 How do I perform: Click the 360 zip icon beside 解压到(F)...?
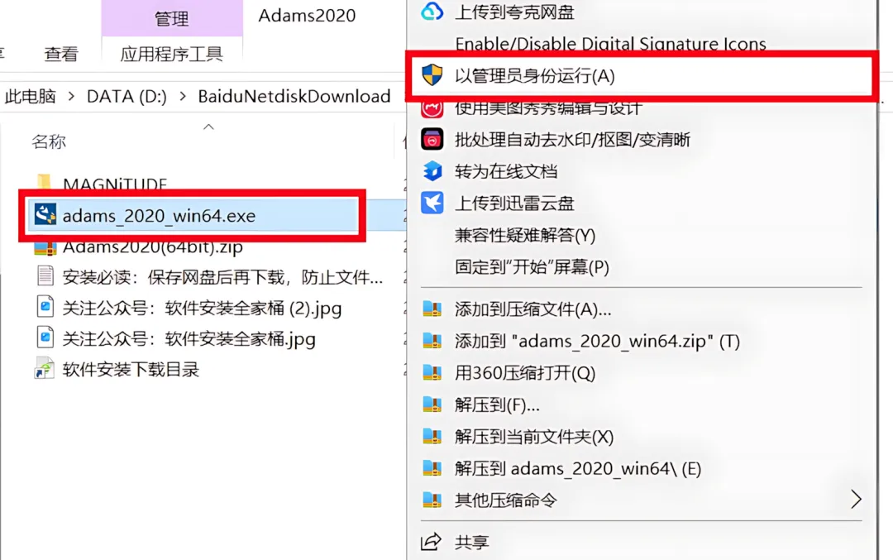432,405
